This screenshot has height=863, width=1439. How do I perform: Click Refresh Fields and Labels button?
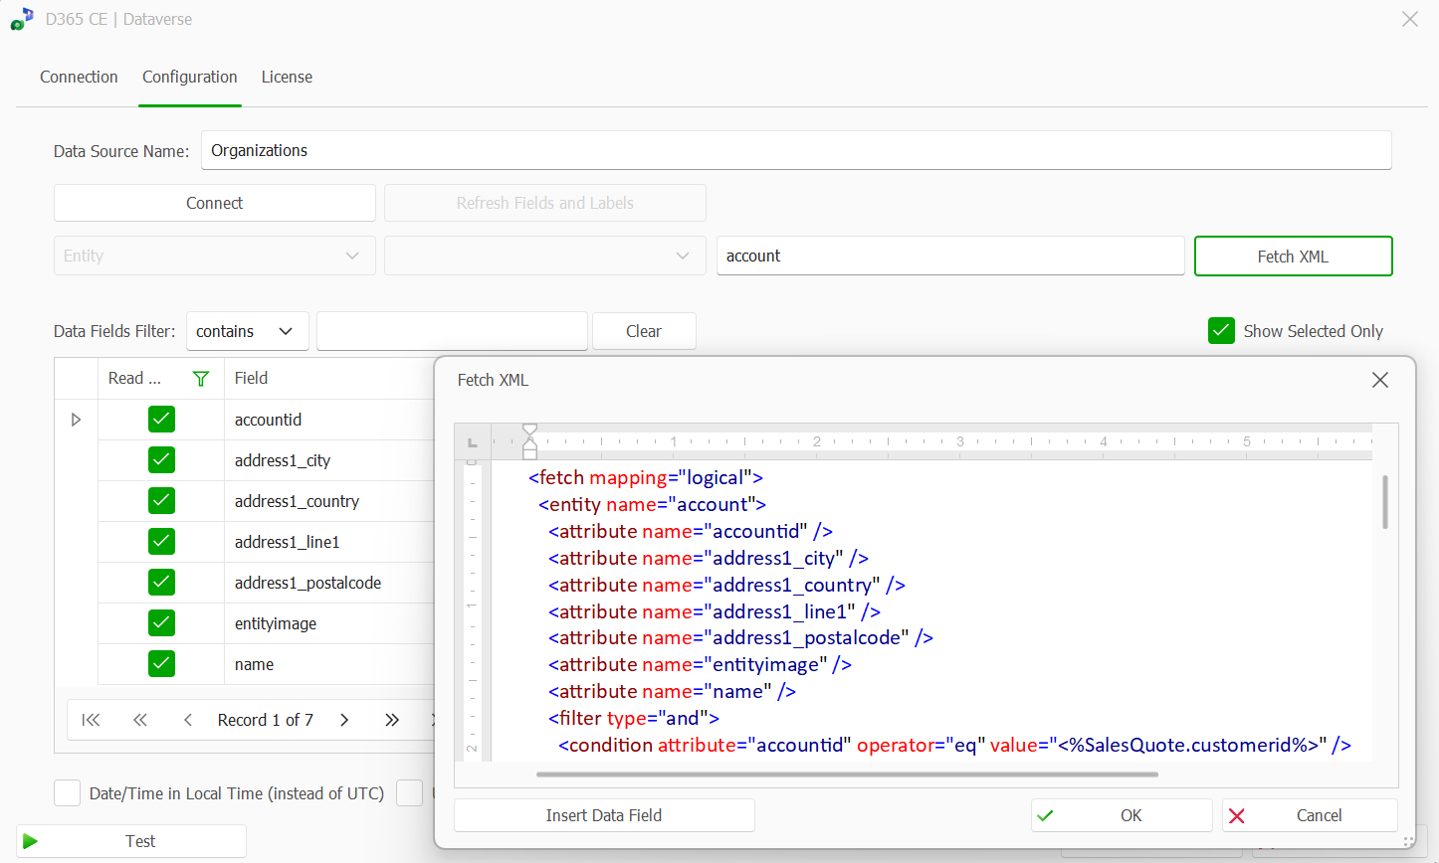pos(545,203)
